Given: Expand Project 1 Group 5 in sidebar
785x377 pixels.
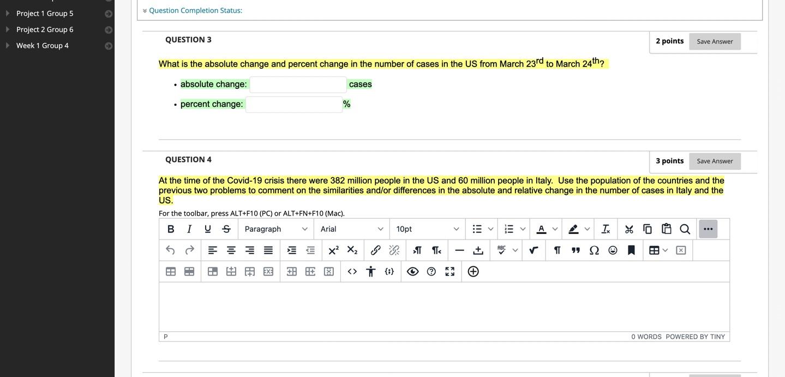Looking at the screenshot, I should pos(8,13).
